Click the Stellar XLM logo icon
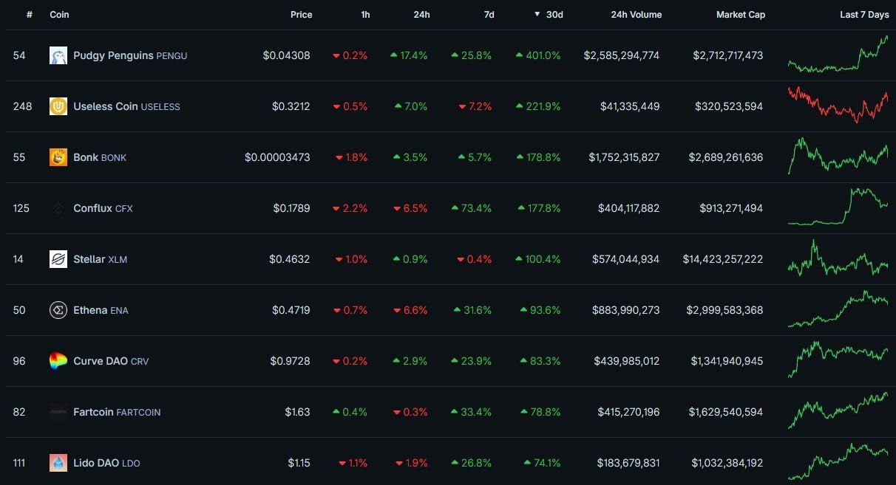This screenshot has height=485, width=896. [x=58, y=259]
